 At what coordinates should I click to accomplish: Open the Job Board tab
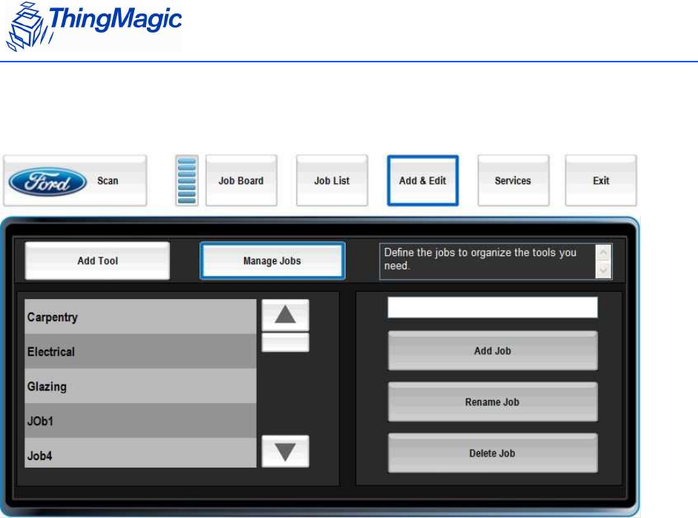[x=241, y=180]
